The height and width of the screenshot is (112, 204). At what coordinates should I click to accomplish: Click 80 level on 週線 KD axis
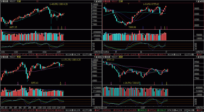tap(195, 100)
